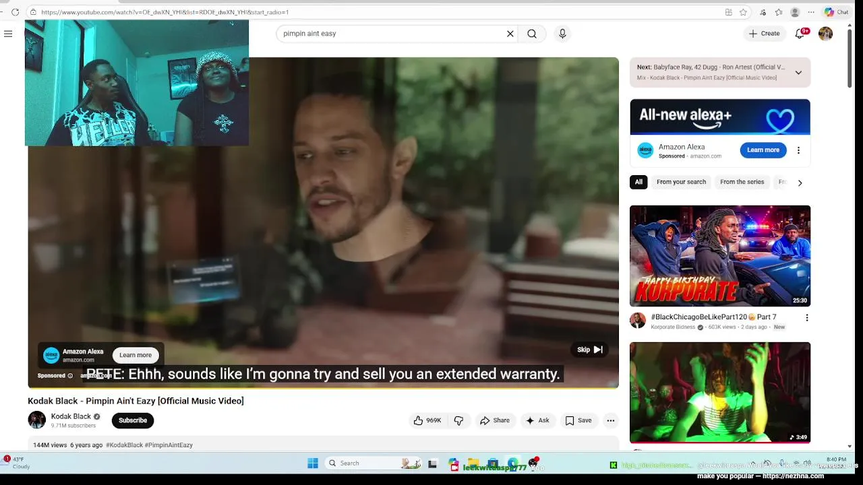The height and width of the screenshot is (485, 863).
Task: Dislike the Kodak Black video
Action: click(458, 420)
